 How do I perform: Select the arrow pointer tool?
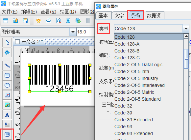(7, 43)
